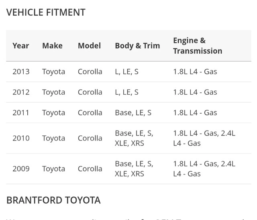This screenshot has height=220, width=257.
Task: Select the 2009 year cell
Action: click(21, 169)
